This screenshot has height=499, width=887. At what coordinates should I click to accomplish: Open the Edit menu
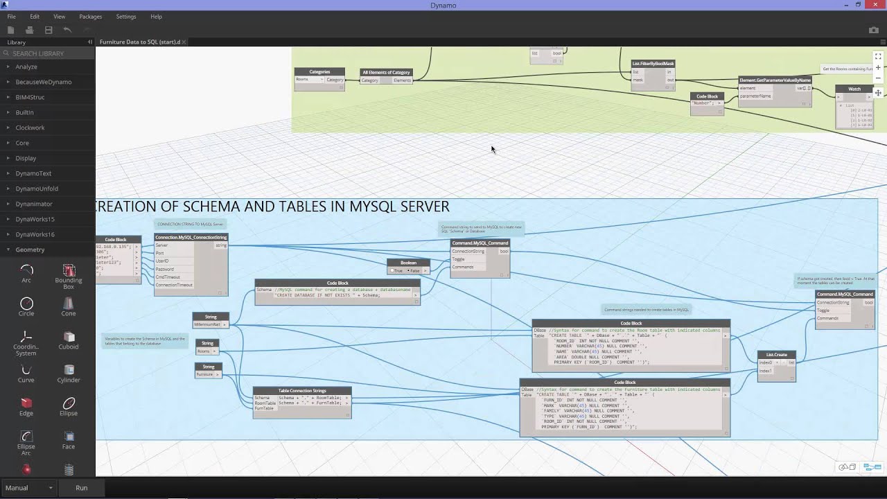click(35, 17)
